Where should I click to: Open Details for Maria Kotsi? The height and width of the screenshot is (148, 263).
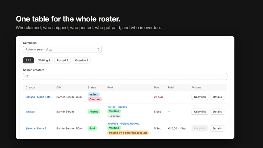217,97
